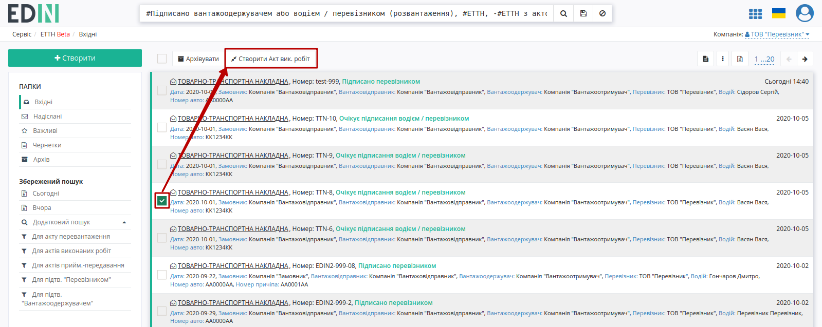
Task: Click the Вхідні breadcrumb
Action: tap(88, 34)
